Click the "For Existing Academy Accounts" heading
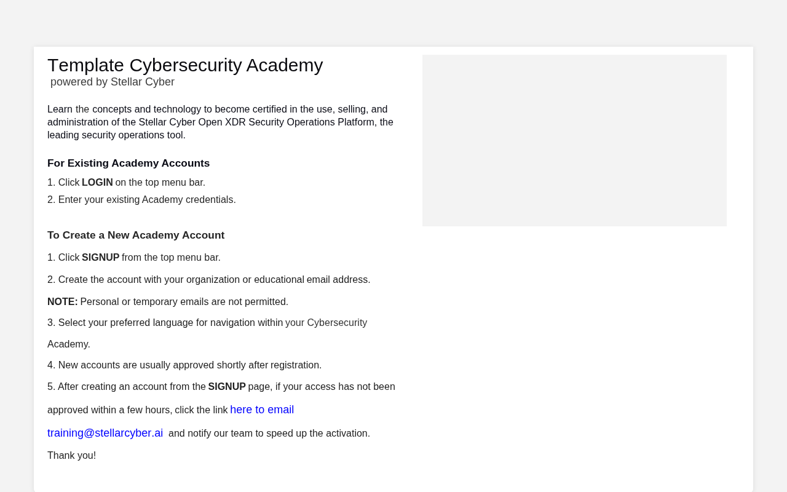The width and height of the screenshot is (787, 492). point(129,164)
